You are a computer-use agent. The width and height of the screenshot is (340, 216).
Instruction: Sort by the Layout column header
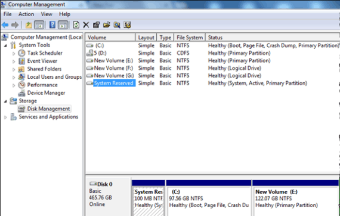pos(146,38)
